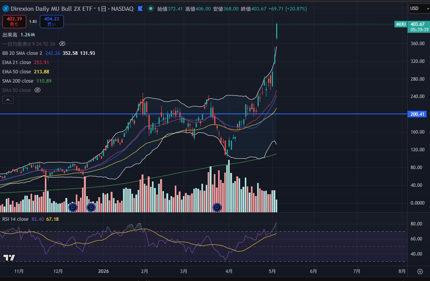430x281 pixels.
Task: Collapse the indicator legend with chevron button
Action: [8, 100]
